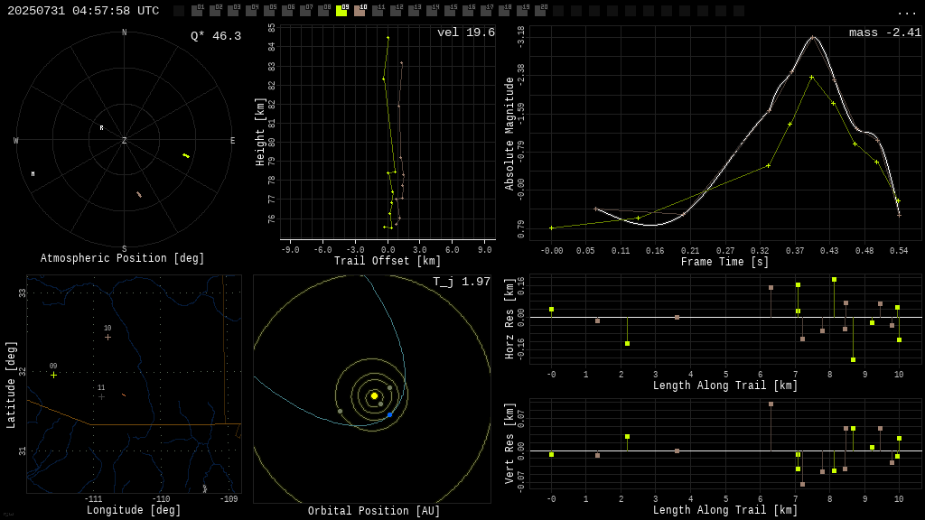925x520 pixels.
Task: Click the Frame Time [s] axis label
Action: pos(725,262)
